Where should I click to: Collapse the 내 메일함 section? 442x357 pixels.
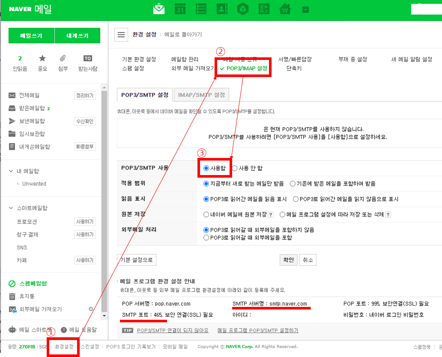point(11,171)
